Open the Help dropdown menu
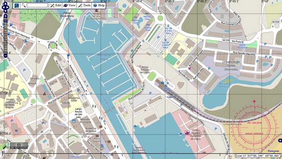The width and height of the screenshot is (282, 159). tap(99, 5)
